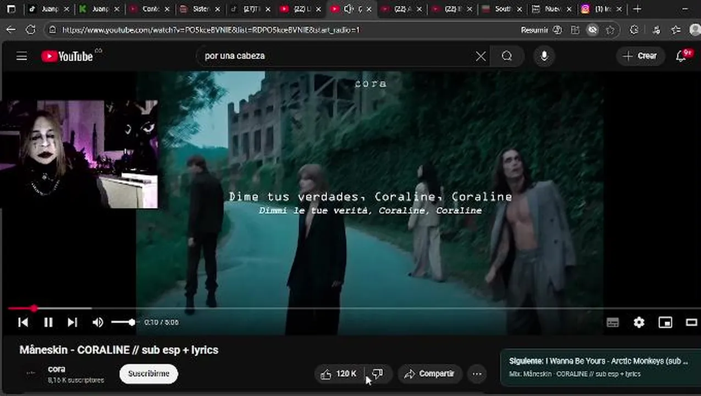Enable miniplayer mode
701x396 pixels.
665,323
